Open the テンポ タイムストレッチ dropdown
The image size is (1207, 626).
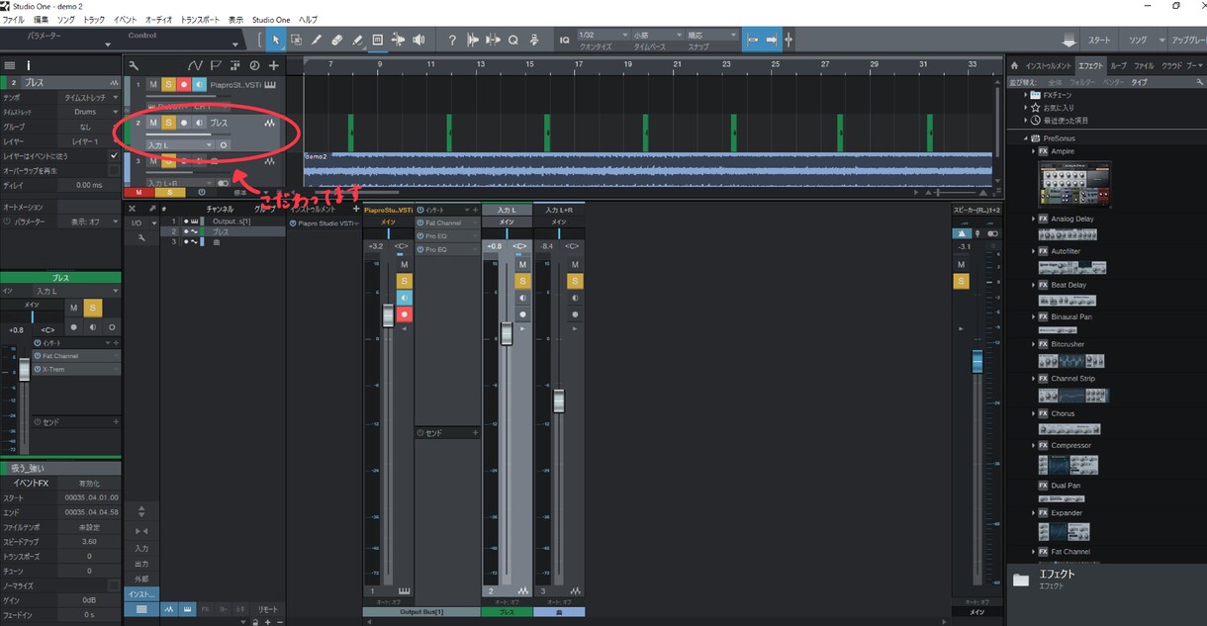(x=88, y=99)
